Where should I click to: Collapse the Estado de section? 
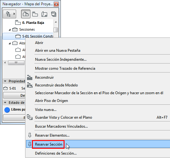click(5, 103)
